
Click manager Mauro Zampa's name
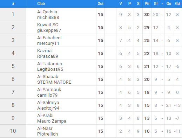[52, 121]
